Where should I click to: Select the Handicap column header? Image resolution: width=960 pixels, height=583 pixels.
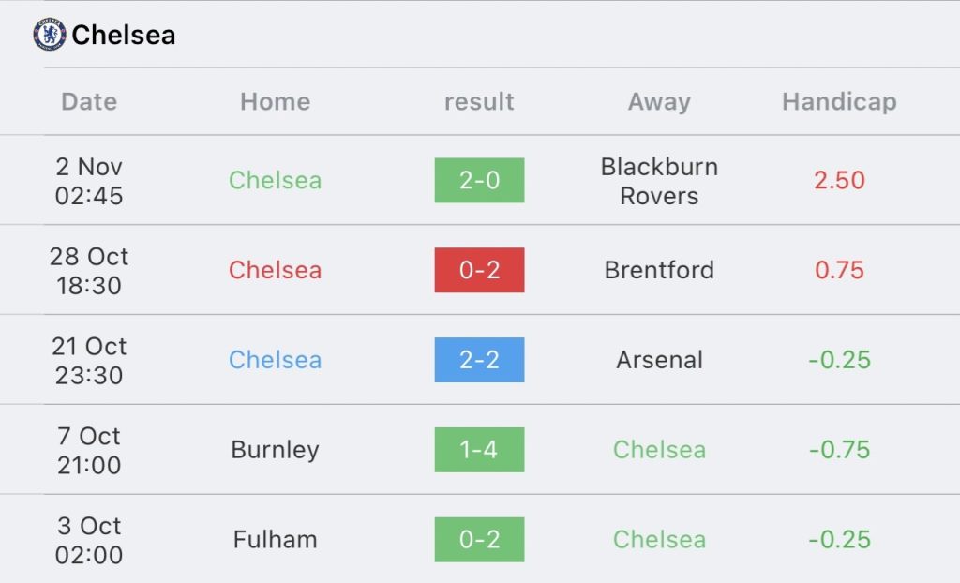pos(839,101)
